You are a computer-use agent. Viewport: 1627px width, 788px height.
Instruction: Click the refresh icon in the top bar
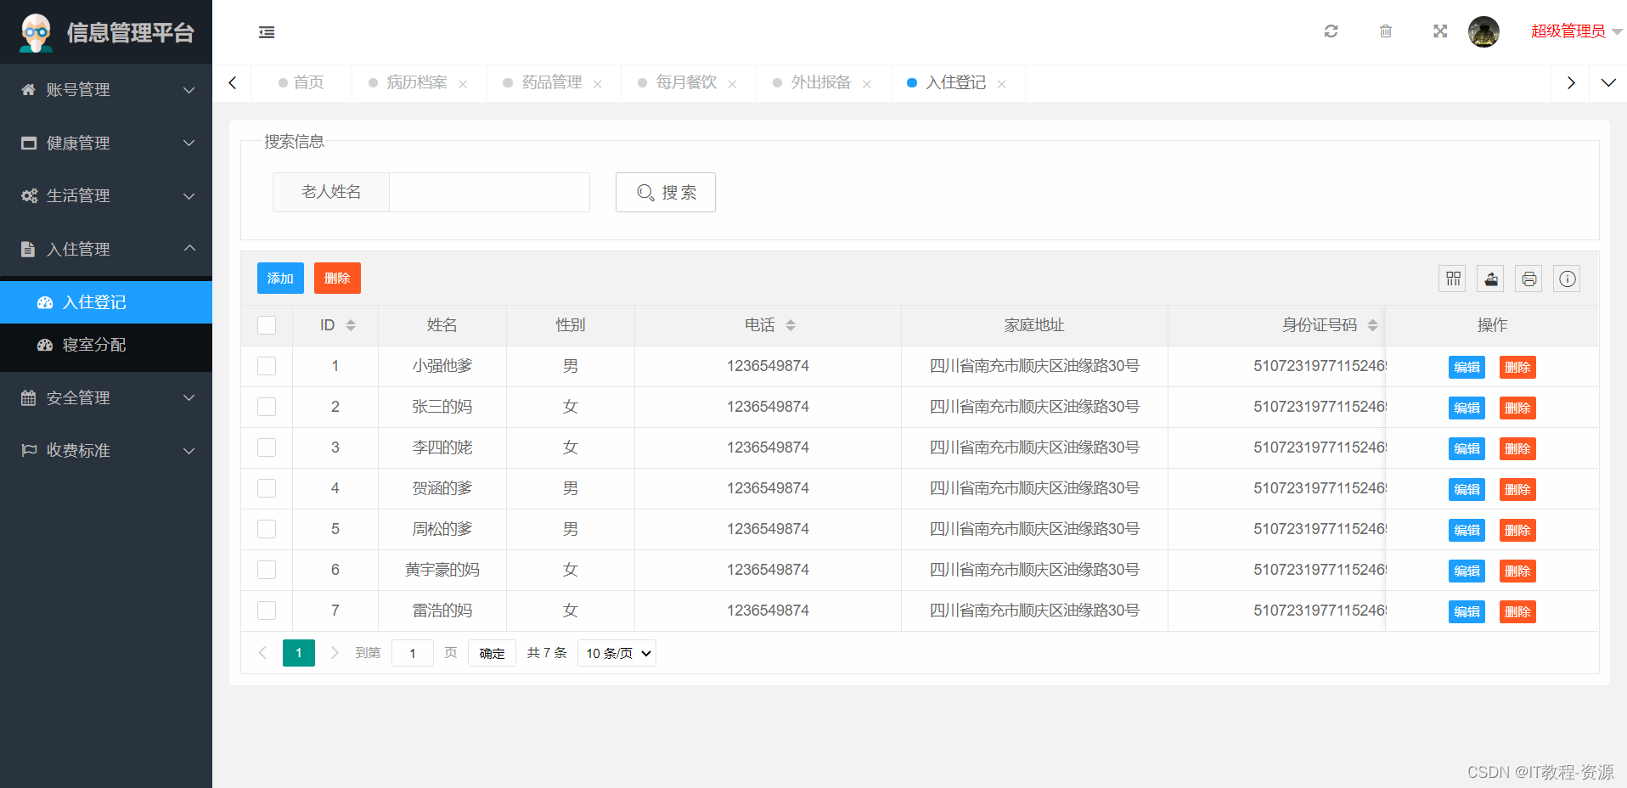pyautogui.click(x=1331, y=31)
